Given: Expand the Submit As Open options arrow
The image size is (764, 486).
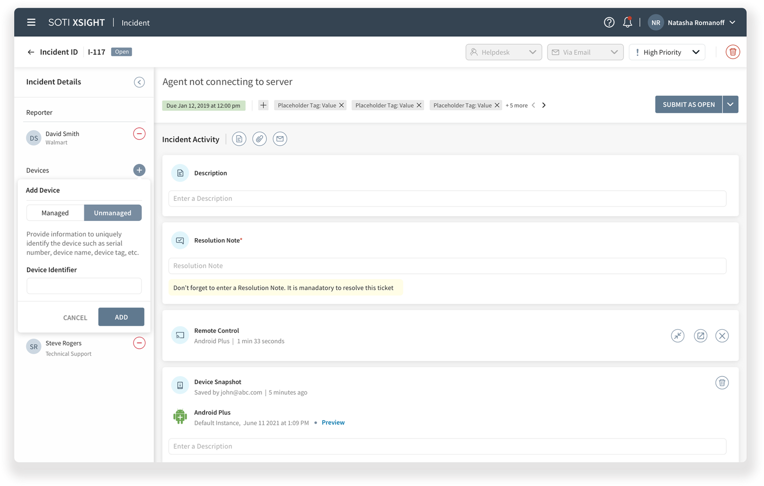Looking at the screenshot, I should tap(730, 105).
